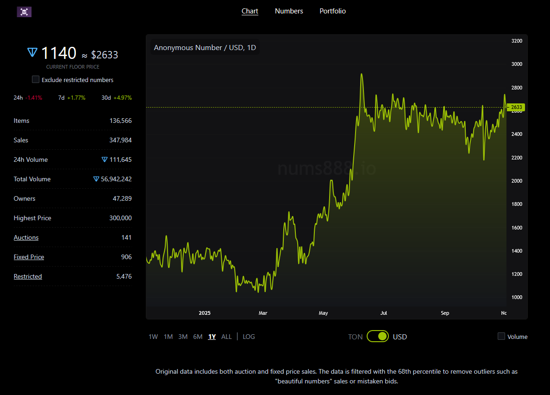Enable the Volume checkbox
This screenshot has height=395, width=550.
[x=501, y=337]
